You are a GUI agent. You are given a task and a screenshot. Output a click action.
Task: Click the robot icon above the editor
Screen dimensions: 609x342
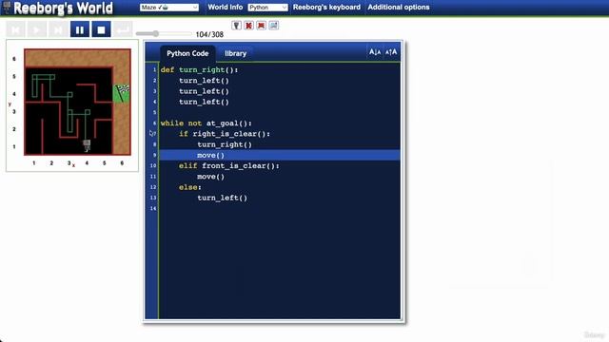tap(236, 26)
